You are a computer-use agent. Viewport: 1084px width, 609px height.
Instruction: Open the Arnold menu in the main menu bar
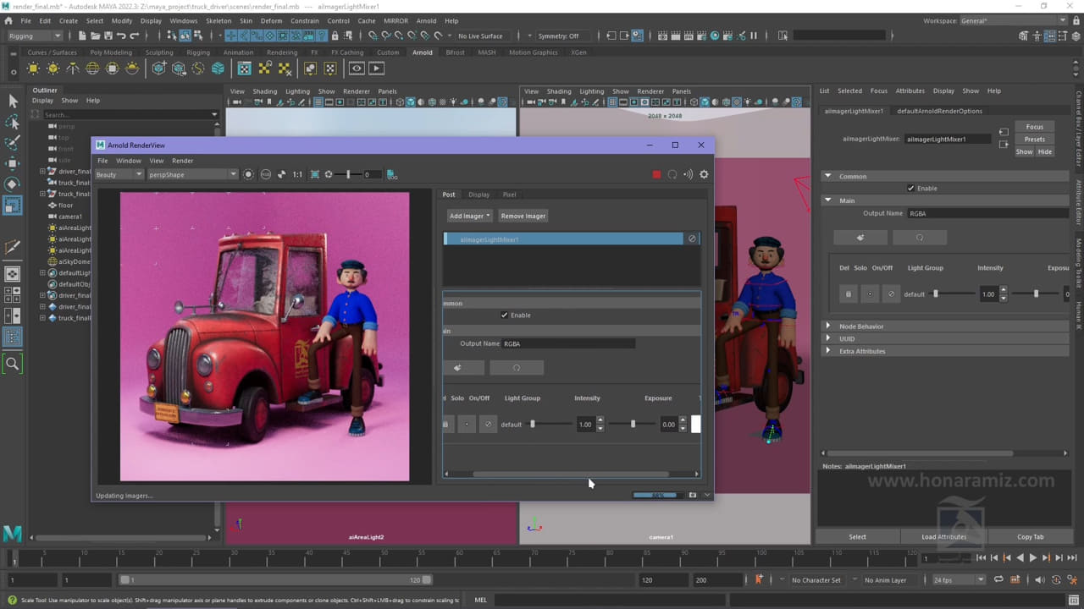426,20
